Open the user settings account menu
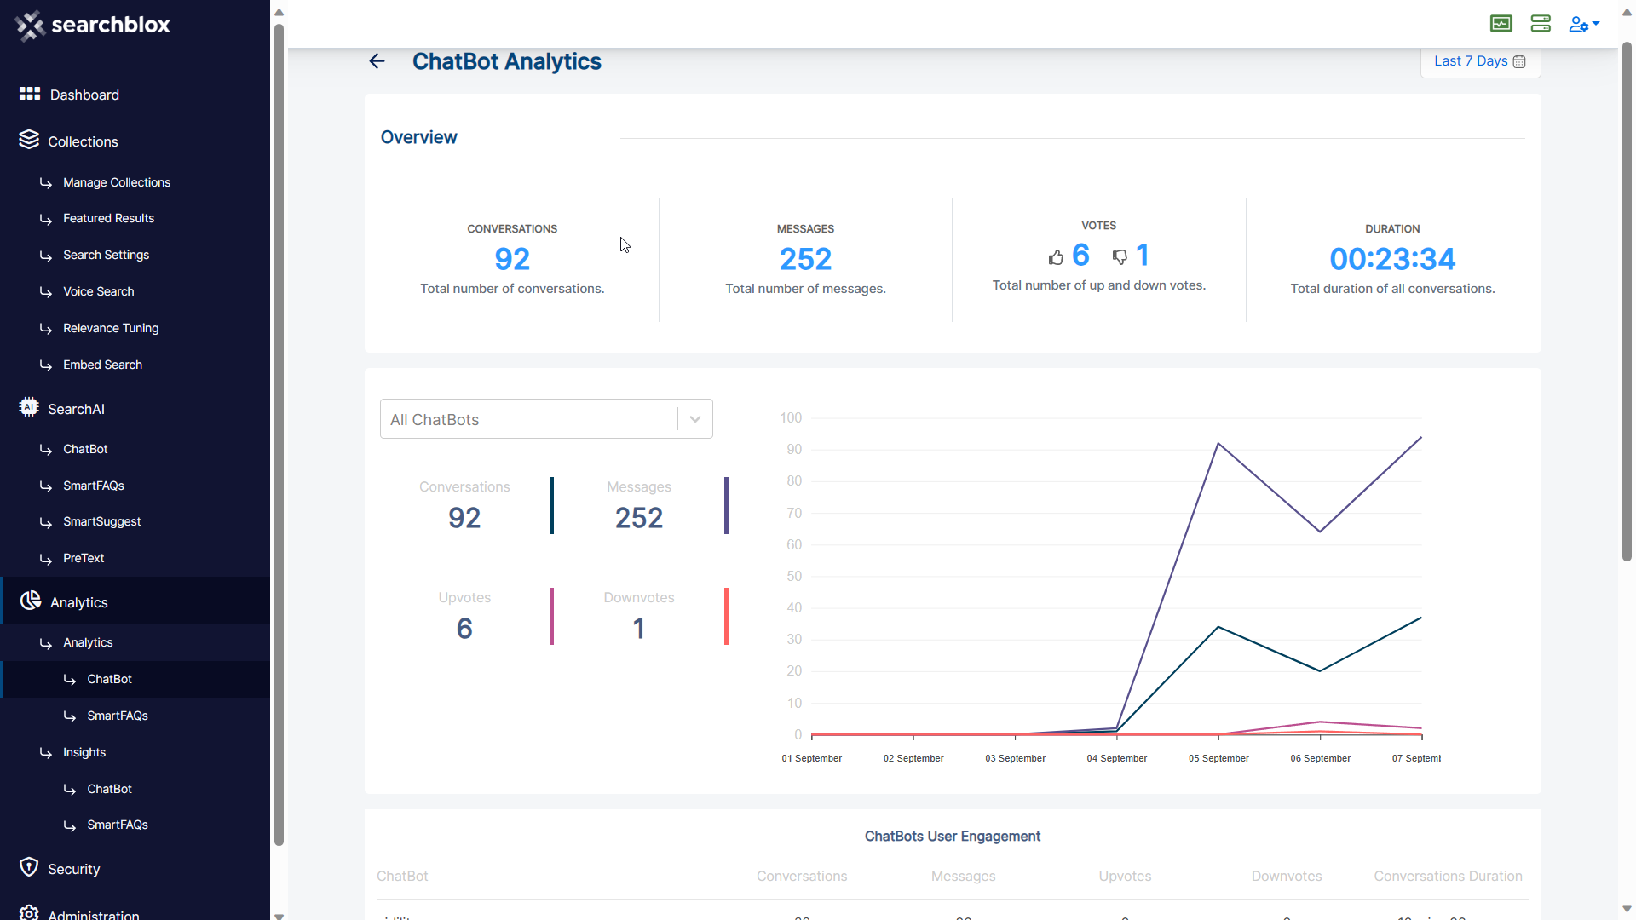 coord(1583,24)
